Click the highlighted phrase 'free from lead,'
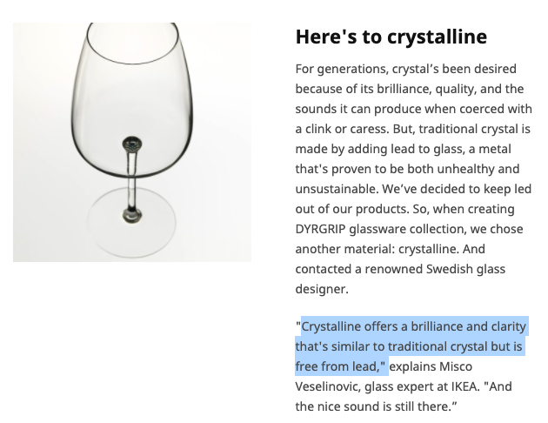Viewport: 548px width, 423px height. tap(340, 366)
